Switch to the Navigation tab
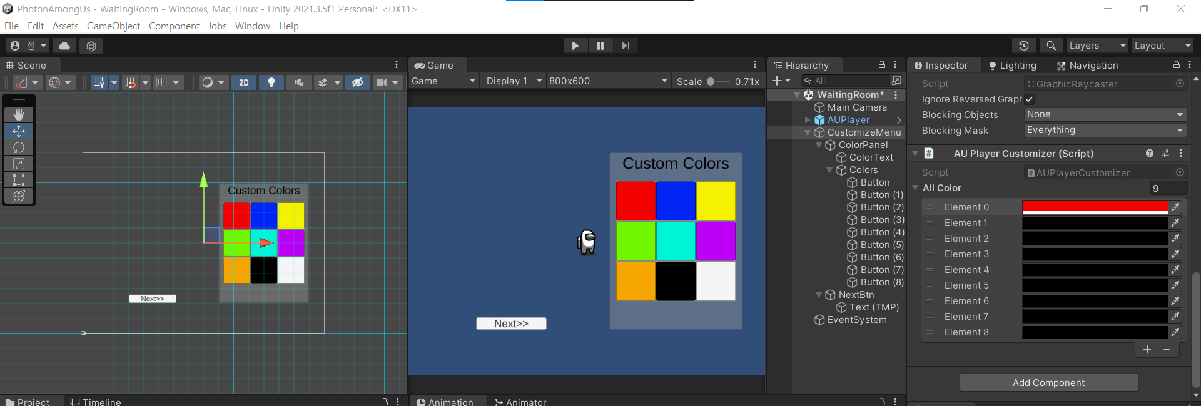Image resolution: width=1201 pixels, height=406 pixels. 1087,66
